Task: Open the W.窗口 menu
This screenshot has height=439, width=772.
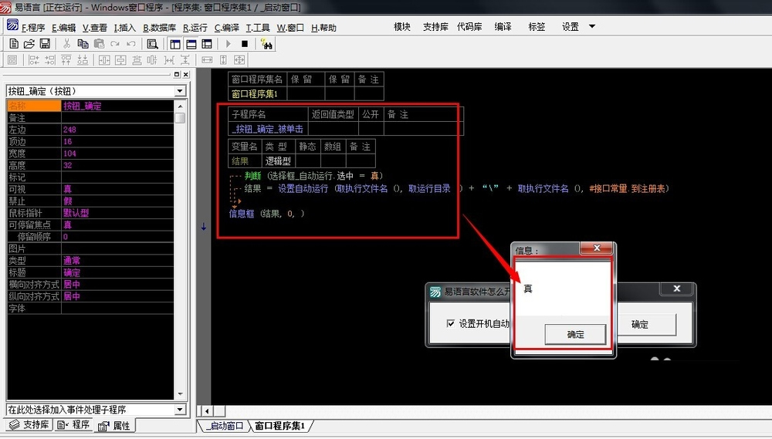Action: 290,28
